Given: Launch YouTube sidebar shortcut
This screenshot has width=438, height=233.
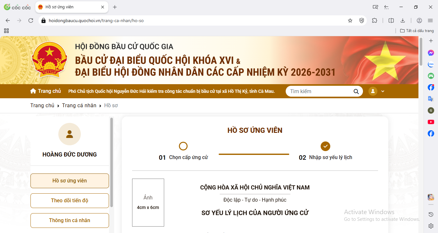Looking at the screenshot, I should (x=431, y=122).
